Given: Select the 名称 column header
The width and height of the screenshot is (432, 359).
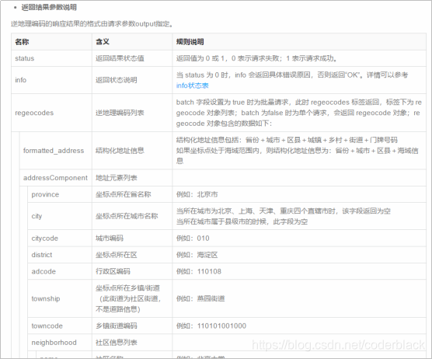Looking at the screenshot, I should [22, 42].
